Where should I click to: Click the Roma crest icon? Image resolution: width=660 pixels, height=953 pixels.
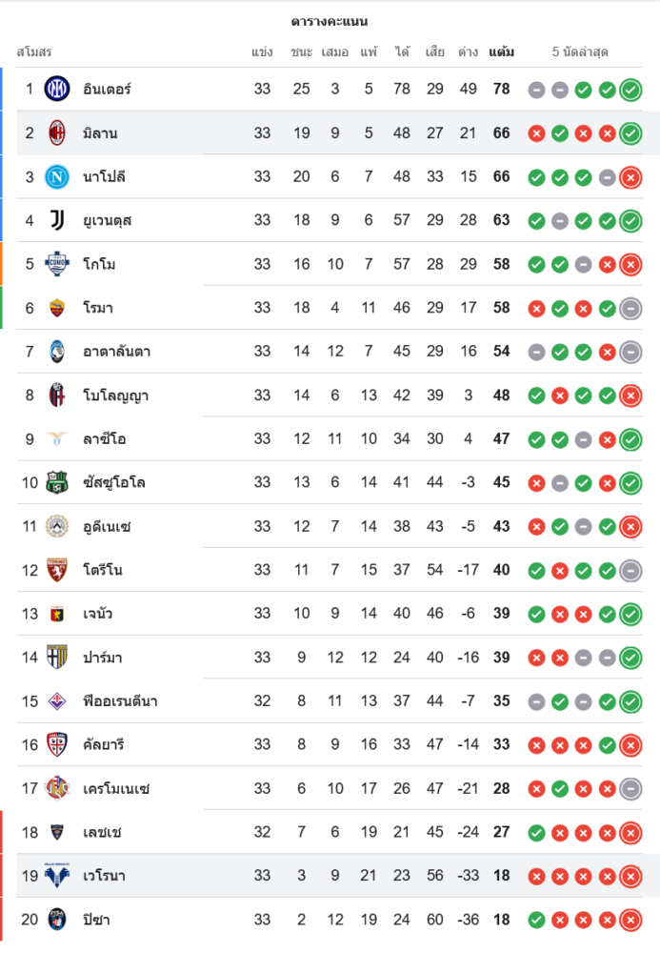[x=57, y=308]
